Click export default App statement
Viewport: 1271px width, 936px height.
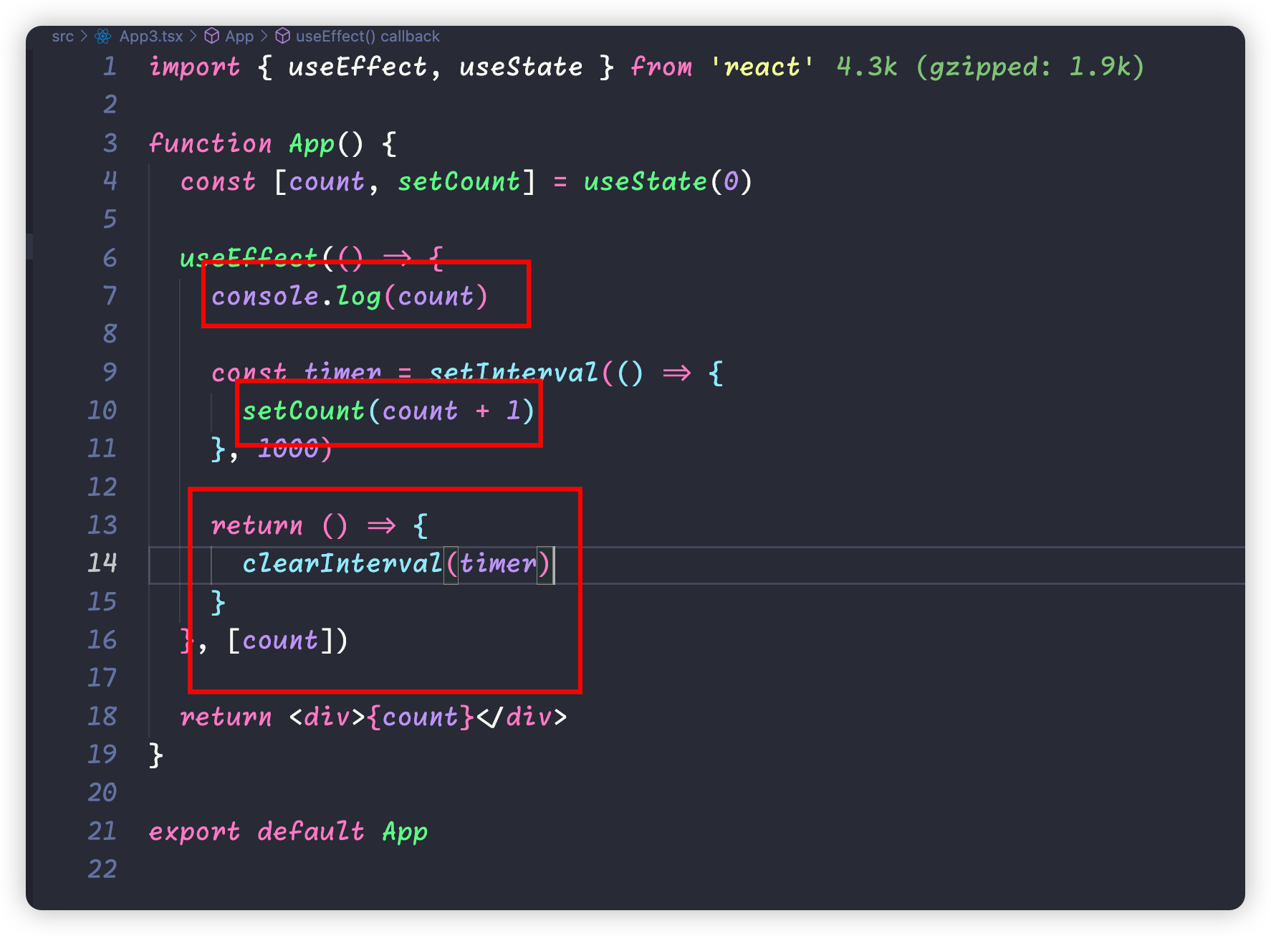coord(288,832)
